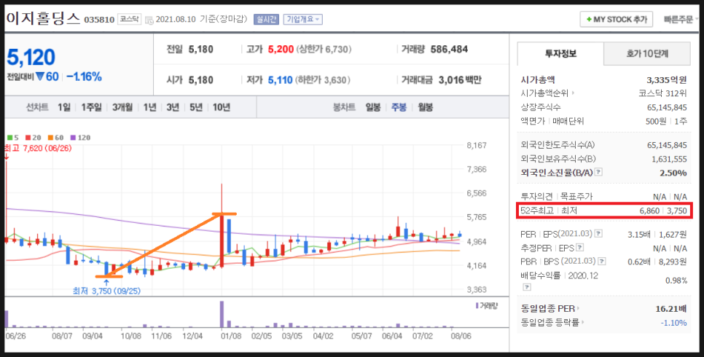Select the 투자정보 tab
The height and width of the screenshot is (357, 704).
[560, 53]
